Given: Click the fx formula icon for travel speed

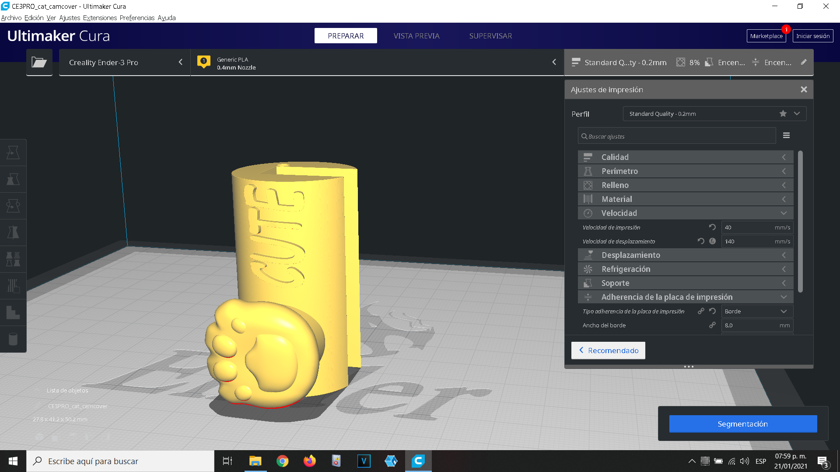Looking at the screenshot, I should 713,241.
